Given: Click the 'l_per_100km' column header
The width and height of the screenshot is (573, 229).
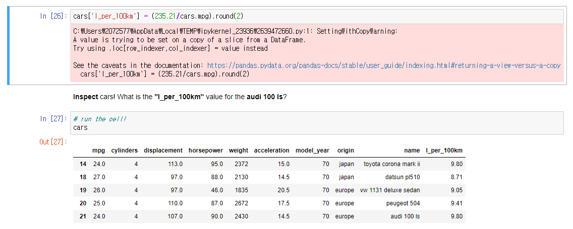Looking at the screenshot, I should tap(444, 150).
